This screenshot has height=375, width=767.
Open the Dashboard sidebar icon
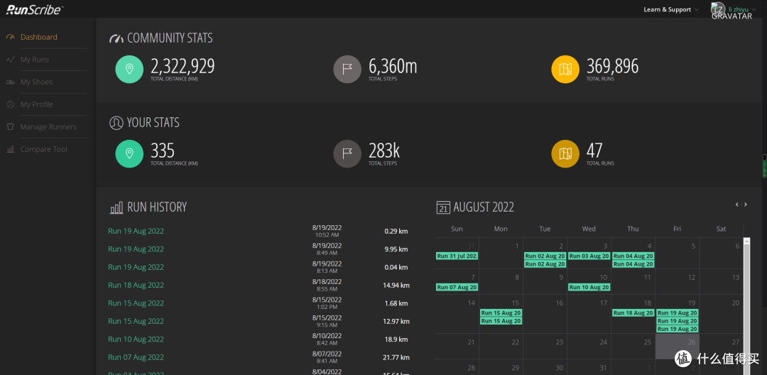pos(10,37)
